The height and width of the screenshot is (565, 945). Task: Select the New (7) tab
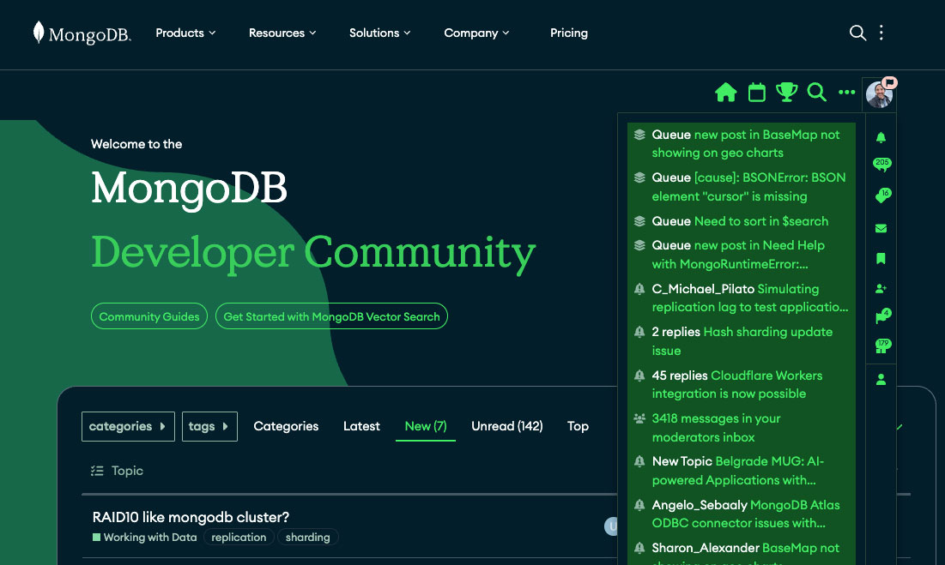coord(426,426)
